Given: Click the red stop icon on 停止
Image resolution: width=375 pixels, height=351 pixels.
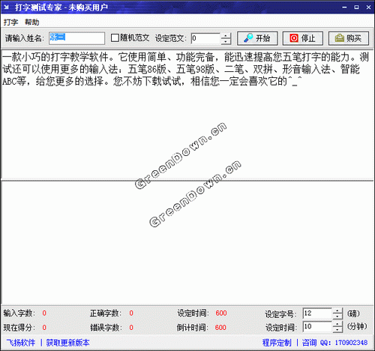Looking at the screenshot, I should pos(294,38).
